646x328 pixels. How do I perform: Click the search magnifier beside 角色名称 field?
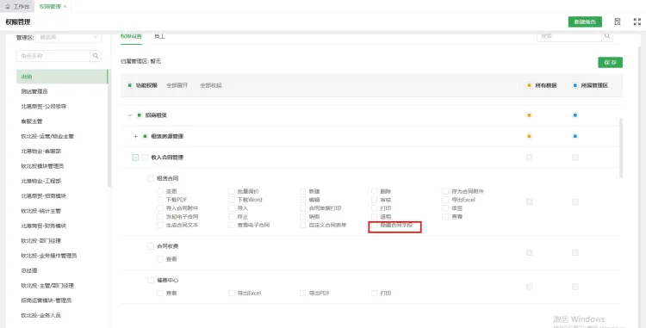[96, 56]
